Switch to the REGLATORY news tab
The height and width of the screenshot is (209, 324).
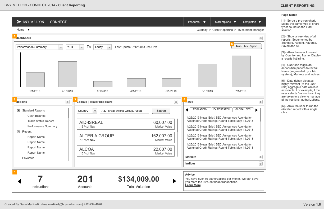[200, 109]
